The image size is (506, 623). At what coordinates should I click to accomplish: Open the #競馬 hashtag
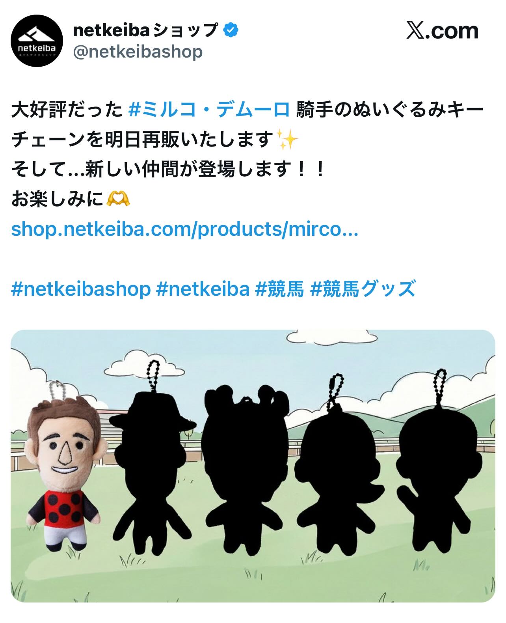pyautogui.click(x=280, y=289)
